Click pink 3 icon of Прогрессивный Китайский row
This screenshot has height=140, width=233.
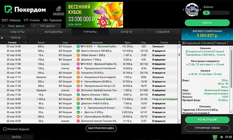[x=78, y=68]
